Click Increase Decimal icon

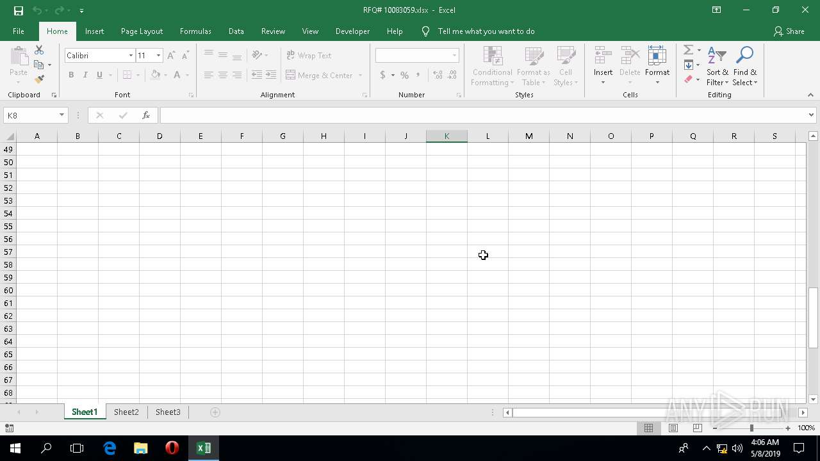(438, 75)
